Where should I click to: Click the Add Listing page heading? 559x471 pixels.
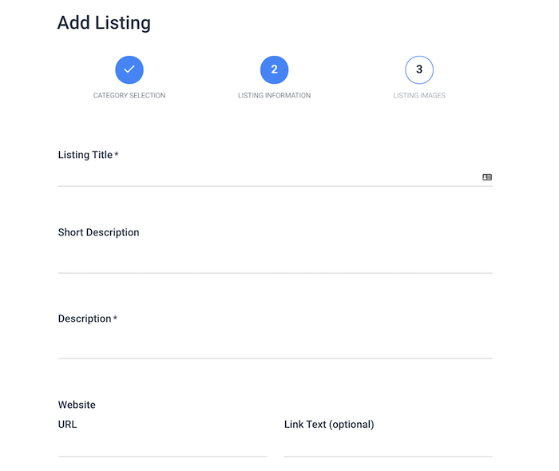tap(104, 23)
